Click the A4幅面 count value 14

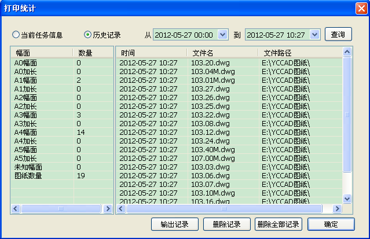(80, 133)
